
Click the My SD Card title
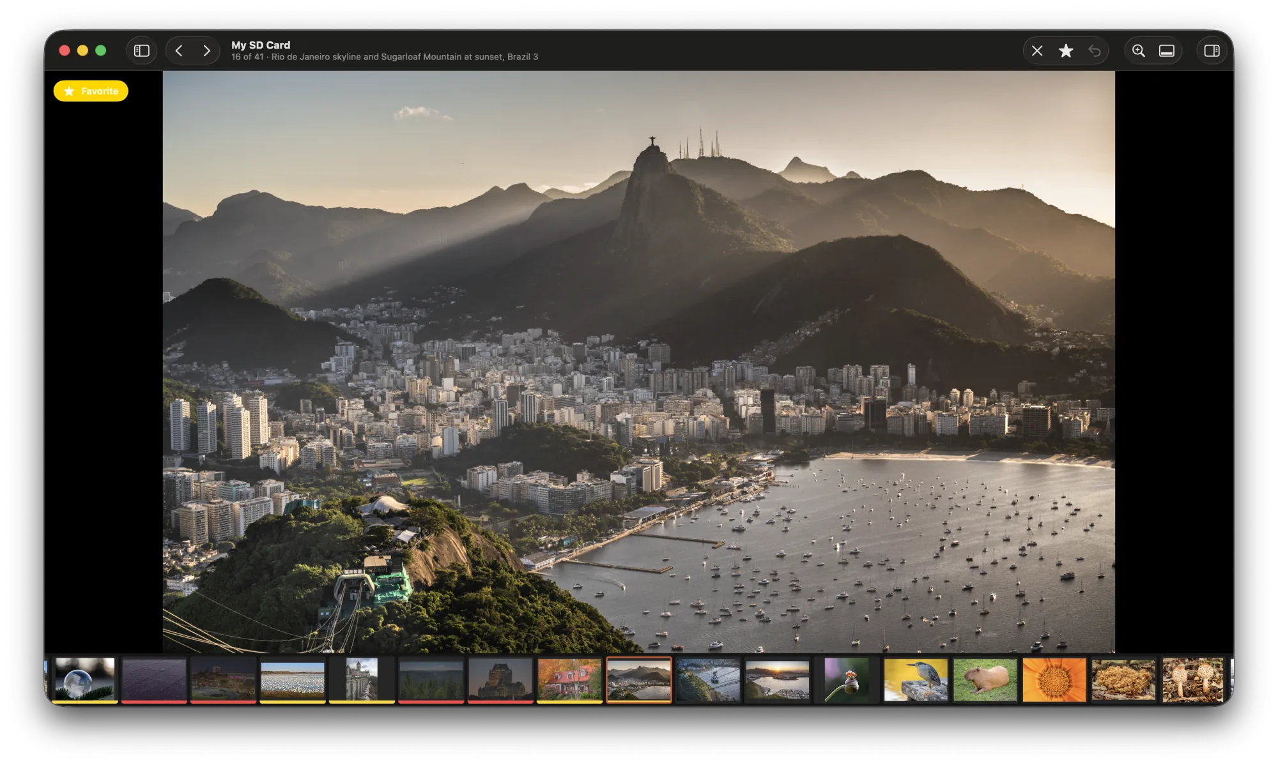pos(261,45)
